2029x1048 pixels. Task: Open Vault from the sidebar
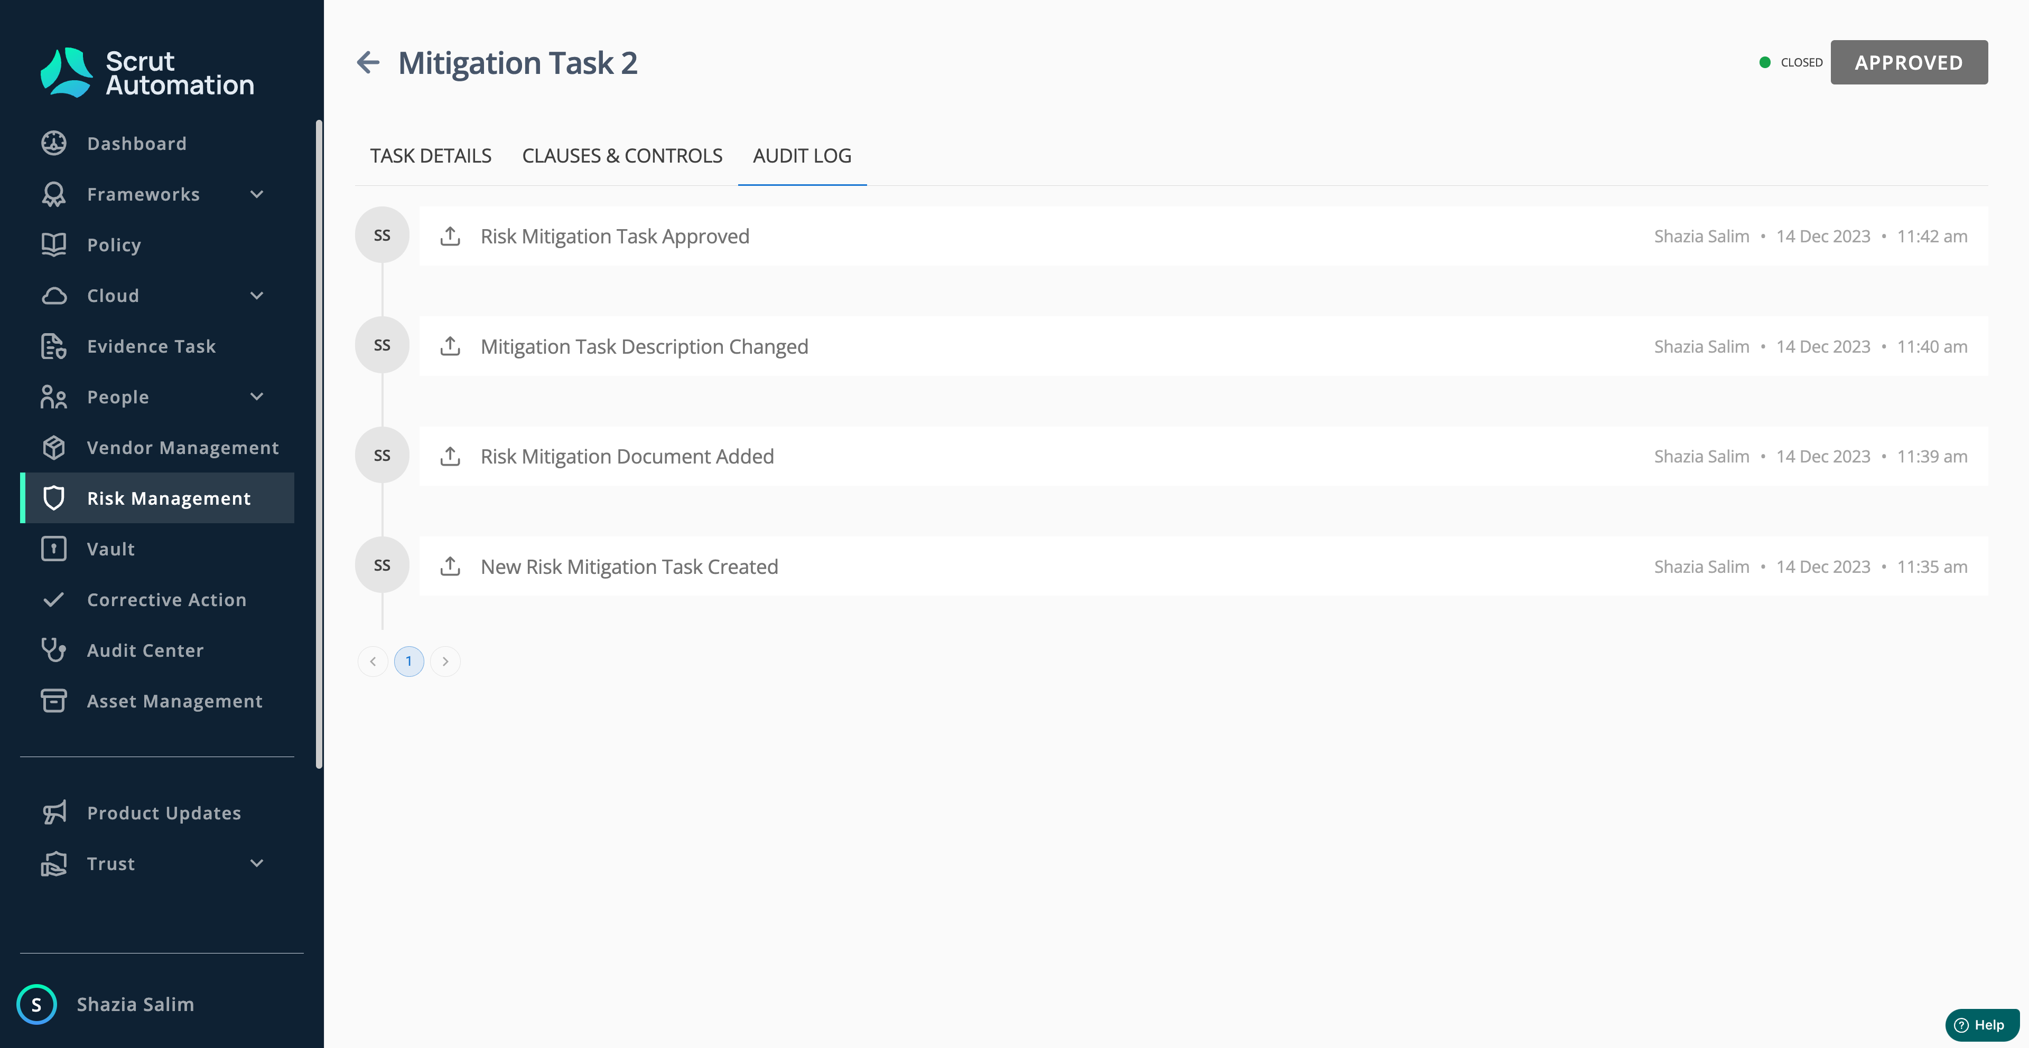[x=157, y=549]
